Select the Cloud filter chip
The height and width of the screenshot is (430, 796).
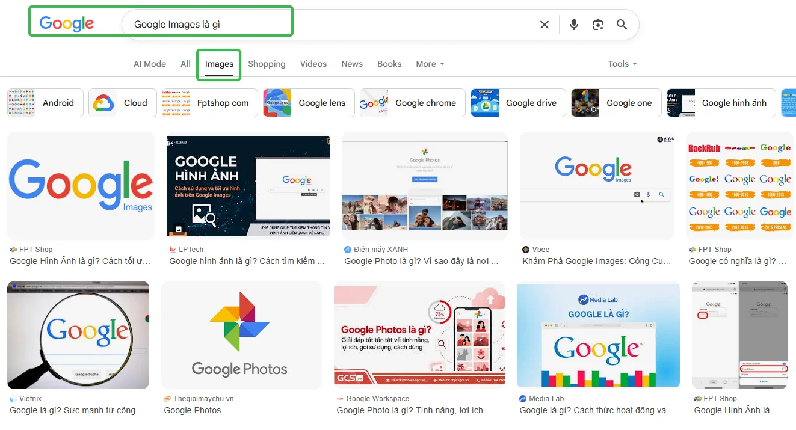pos(123,103)
